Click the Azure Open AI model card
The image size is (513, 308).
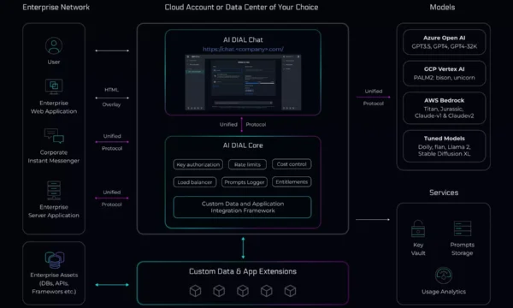(444, 42)
